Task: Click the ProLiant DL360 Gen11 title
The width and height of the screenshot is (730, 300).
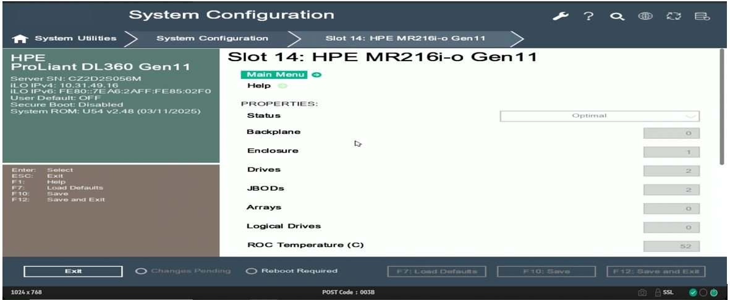Action: tap(100, 67)
